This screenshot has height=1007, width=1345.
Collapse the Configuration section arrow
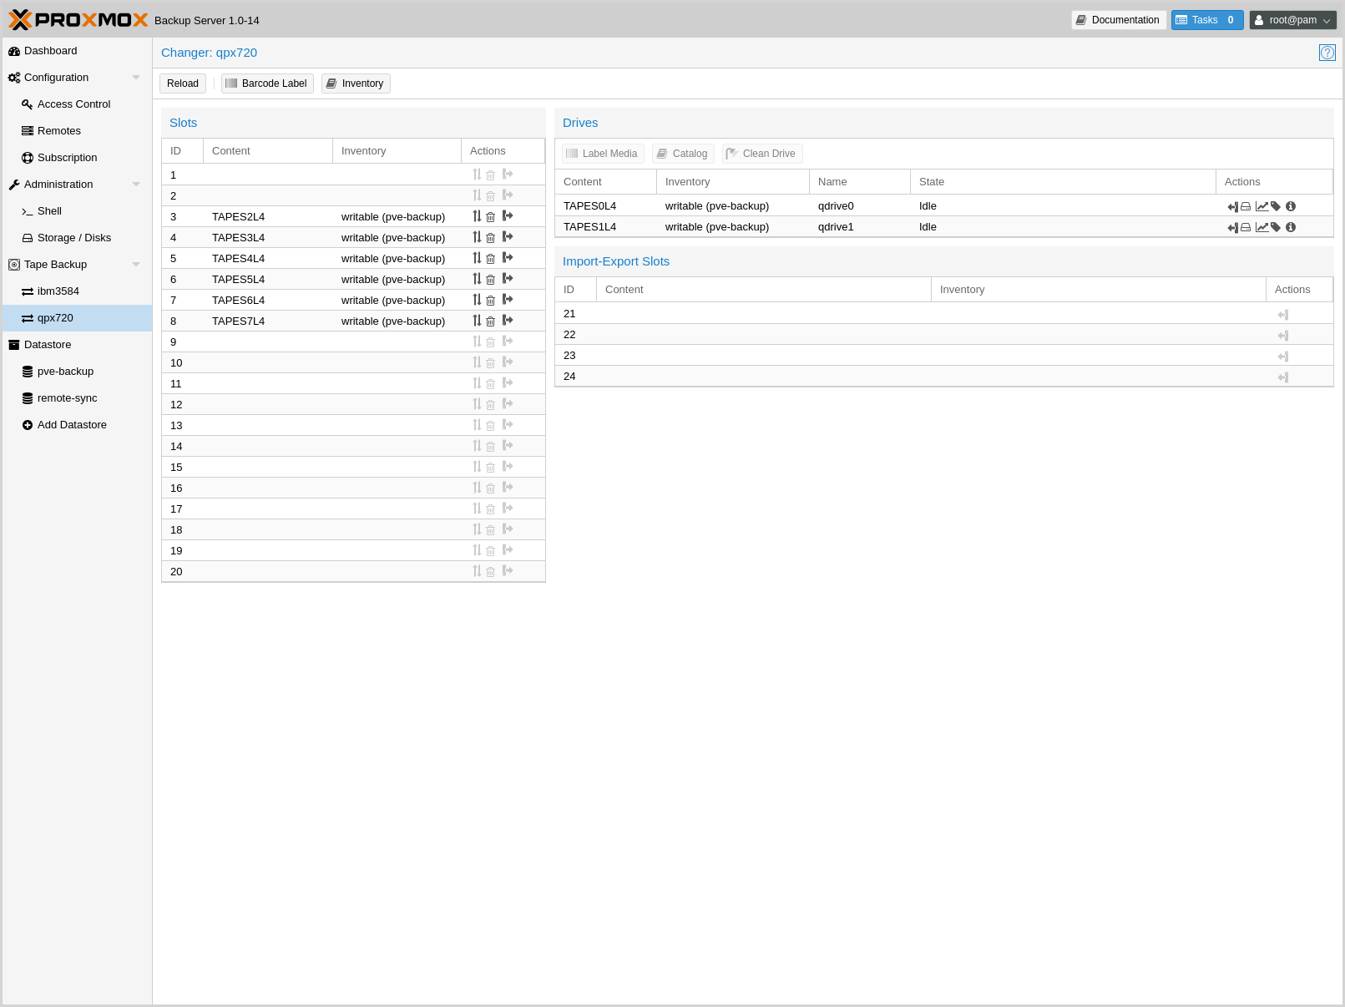[136, 78]
